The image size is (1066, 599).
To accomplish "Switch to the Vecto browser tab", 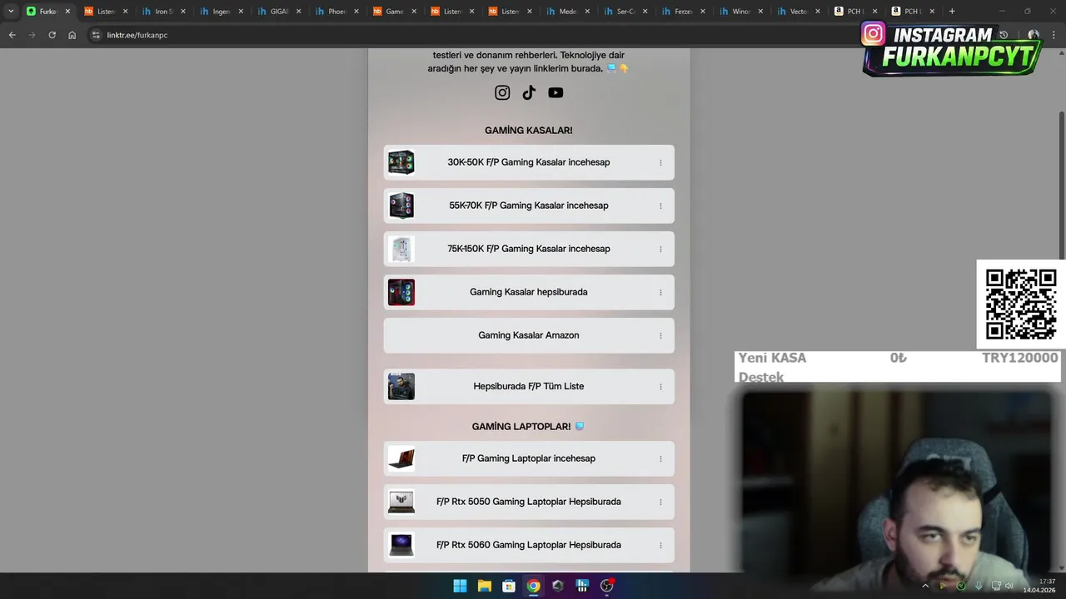I will point(798,12).
